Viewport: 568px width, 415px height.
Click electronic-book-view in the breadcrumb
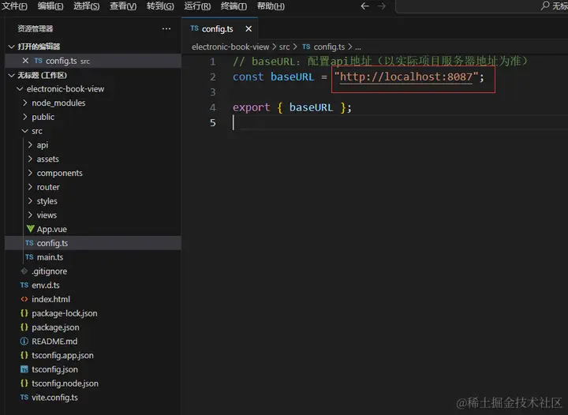click(x=230, y=47)
